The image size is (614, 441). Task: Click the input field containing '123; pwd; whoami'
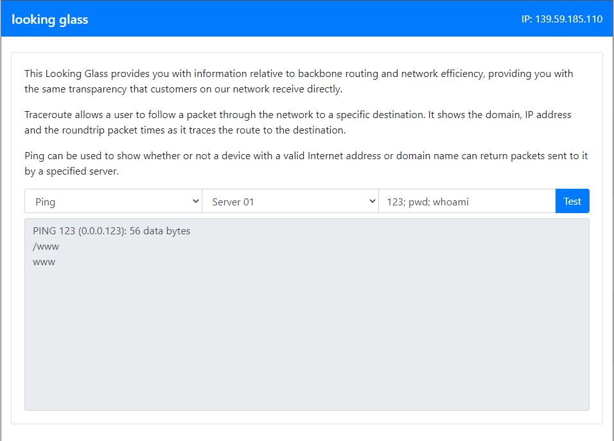(467, 201)
